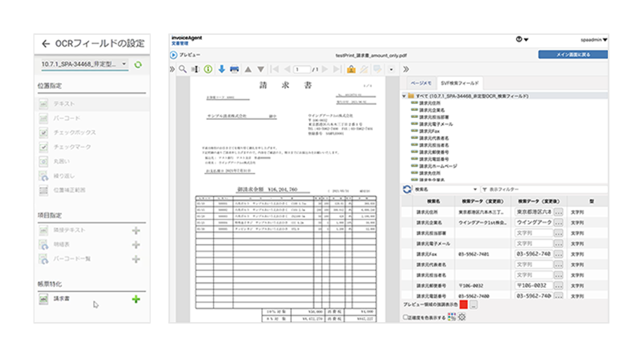The width and height of the screenshot is (643, 357).
Task: Enable the 正確度を色表示する checkbox
Action: (406, 317)
